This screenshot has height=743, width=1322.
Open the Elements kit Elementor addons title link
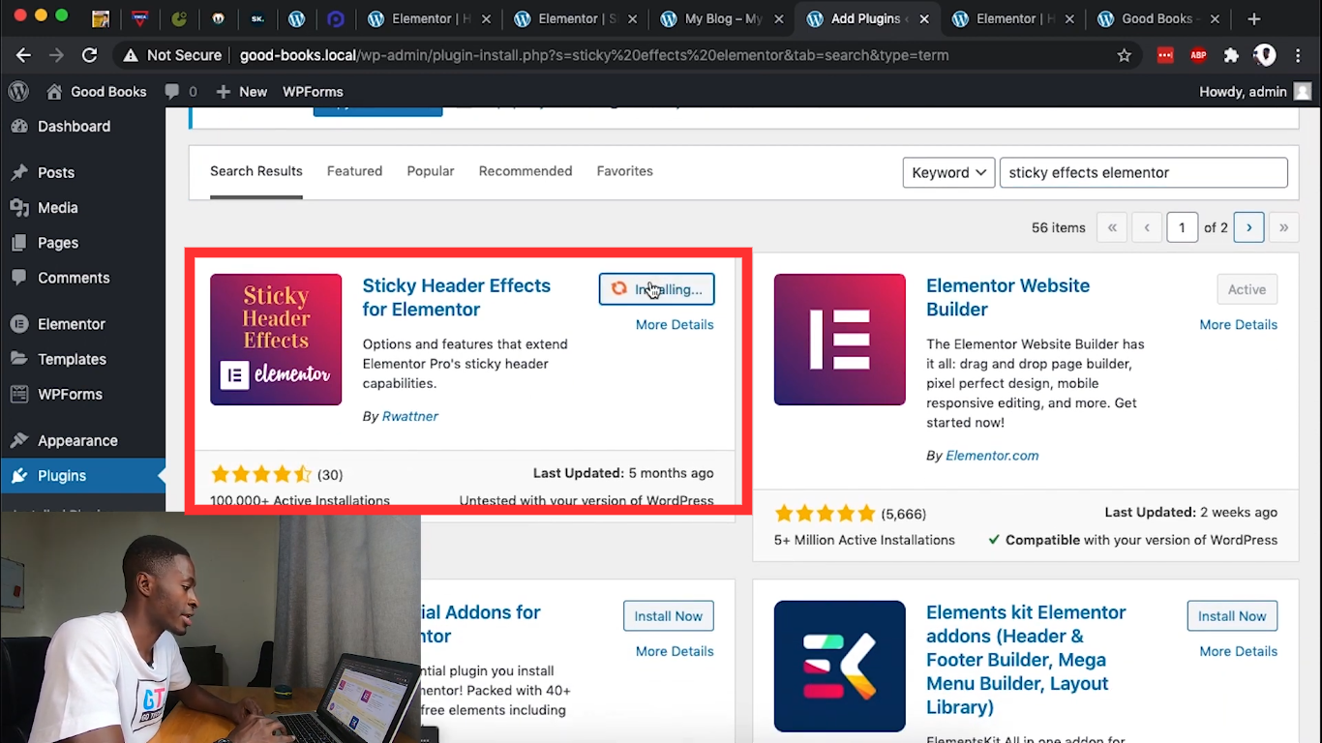1026,660
